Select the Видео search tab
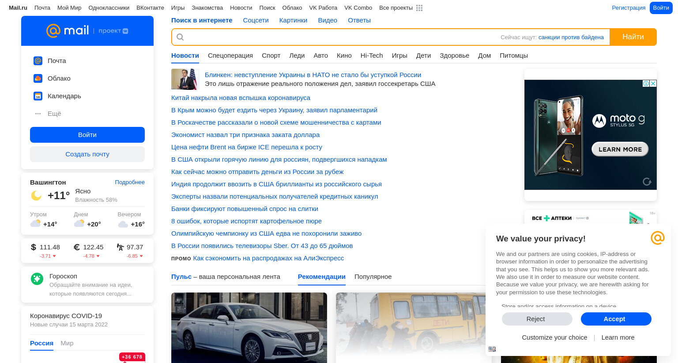Image resolution: width=678 pixels, height=363 pixels. coord(328,20)
